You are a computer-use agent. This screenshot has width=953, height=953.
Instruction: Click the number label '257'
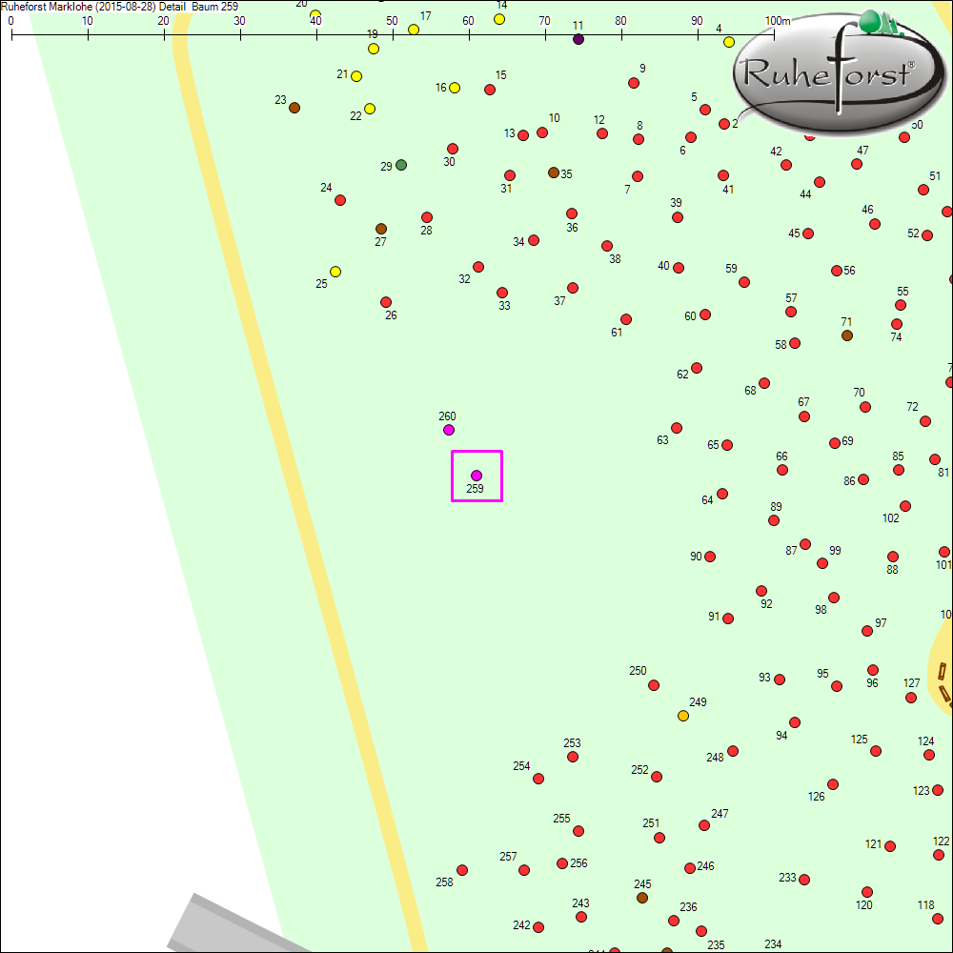tap(508, 857)
